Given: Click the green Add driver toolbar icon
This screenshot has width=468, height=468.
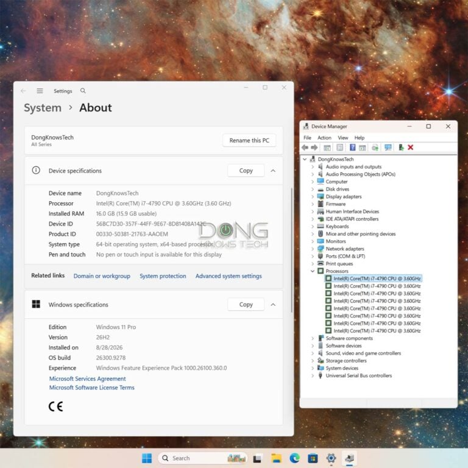Looking at the screenshot, I should pos(401,147).
